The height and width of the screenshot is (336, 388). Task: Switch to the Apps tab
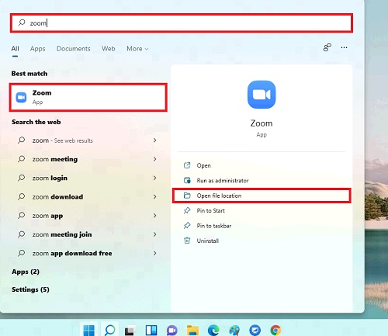[38, 49]
